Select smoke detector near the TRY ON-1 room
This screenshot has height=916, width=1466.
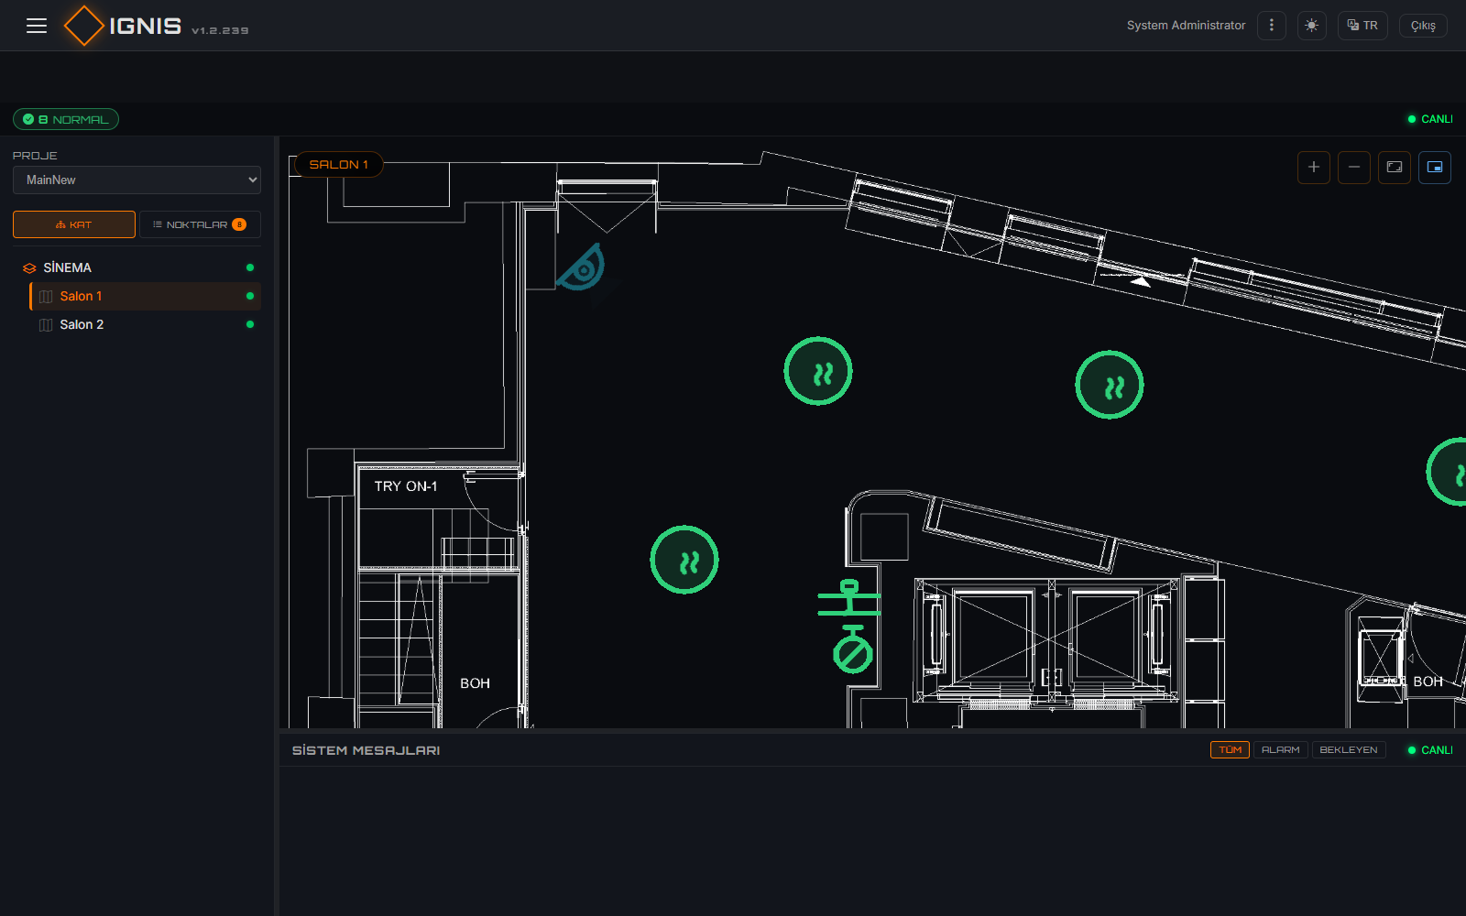[x=684, y=560]
